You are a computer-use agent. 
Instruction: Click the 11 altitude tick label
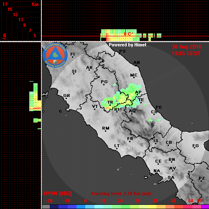[20, 20]
